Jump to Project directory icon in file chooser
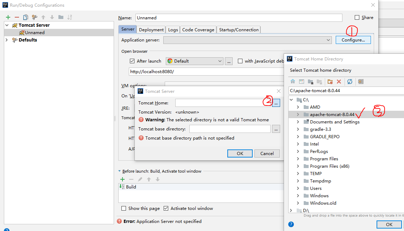Viewport: 404px width, 231px height. (310, 82)
